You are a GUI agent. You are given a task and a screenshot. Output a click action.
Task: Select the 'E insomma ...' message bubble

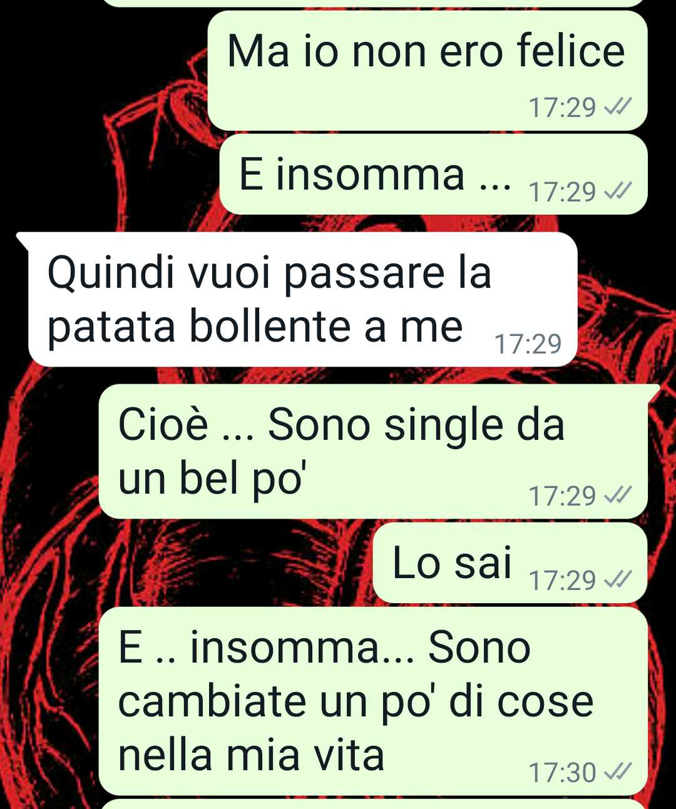click(x=433, y=175)
